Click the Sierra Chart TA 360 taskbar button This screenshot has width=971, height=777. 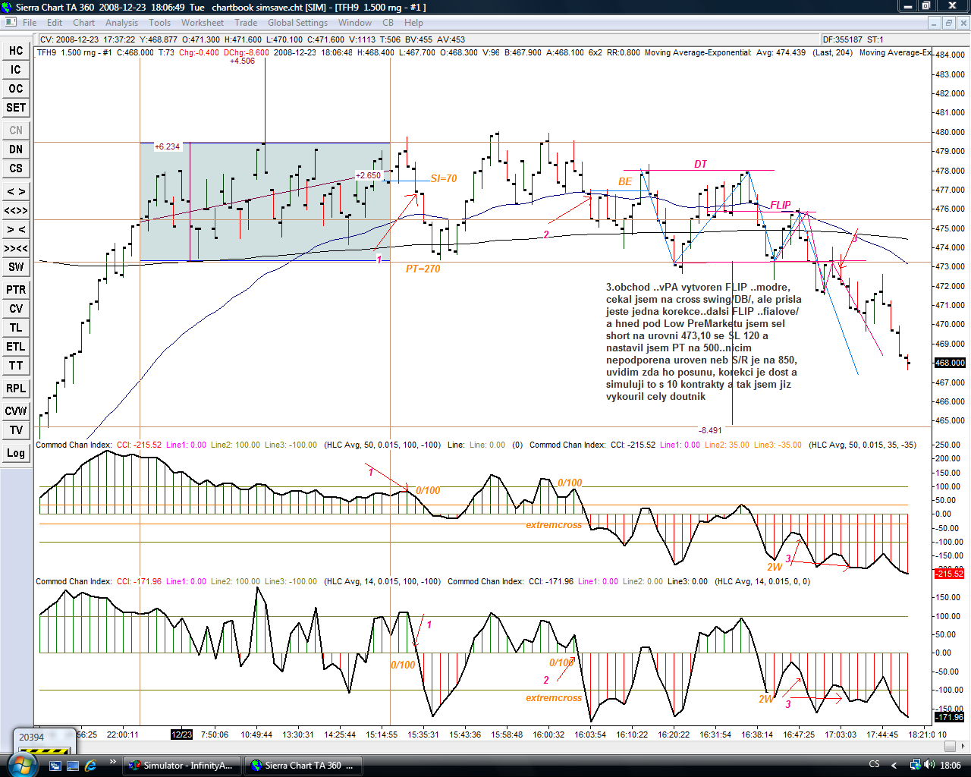(303, 766)
